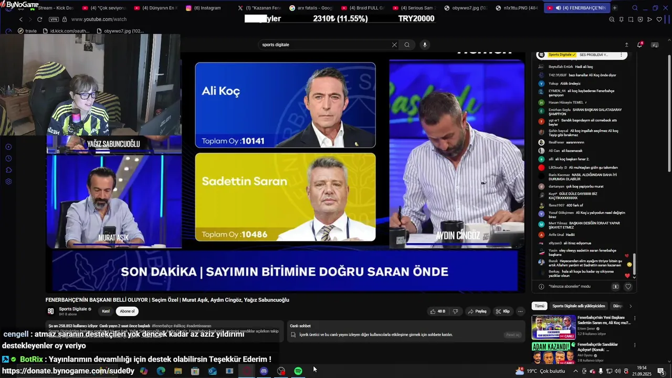The width and height of the screenshot is (672, 378).
Task: Click the Klip scissors button
Action: pos(502,311)
